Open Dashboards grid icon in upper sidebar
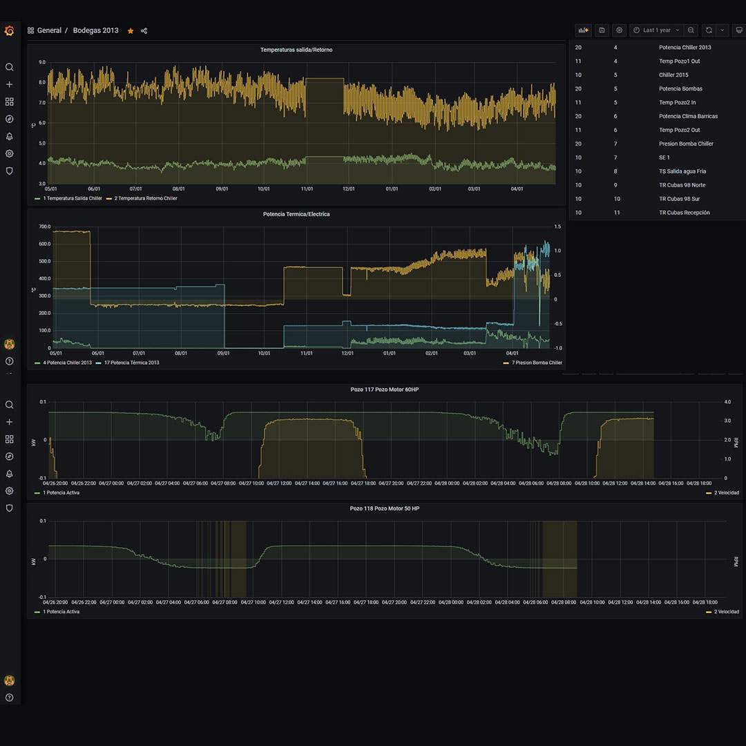746x746 pixels. pos(9,102)
